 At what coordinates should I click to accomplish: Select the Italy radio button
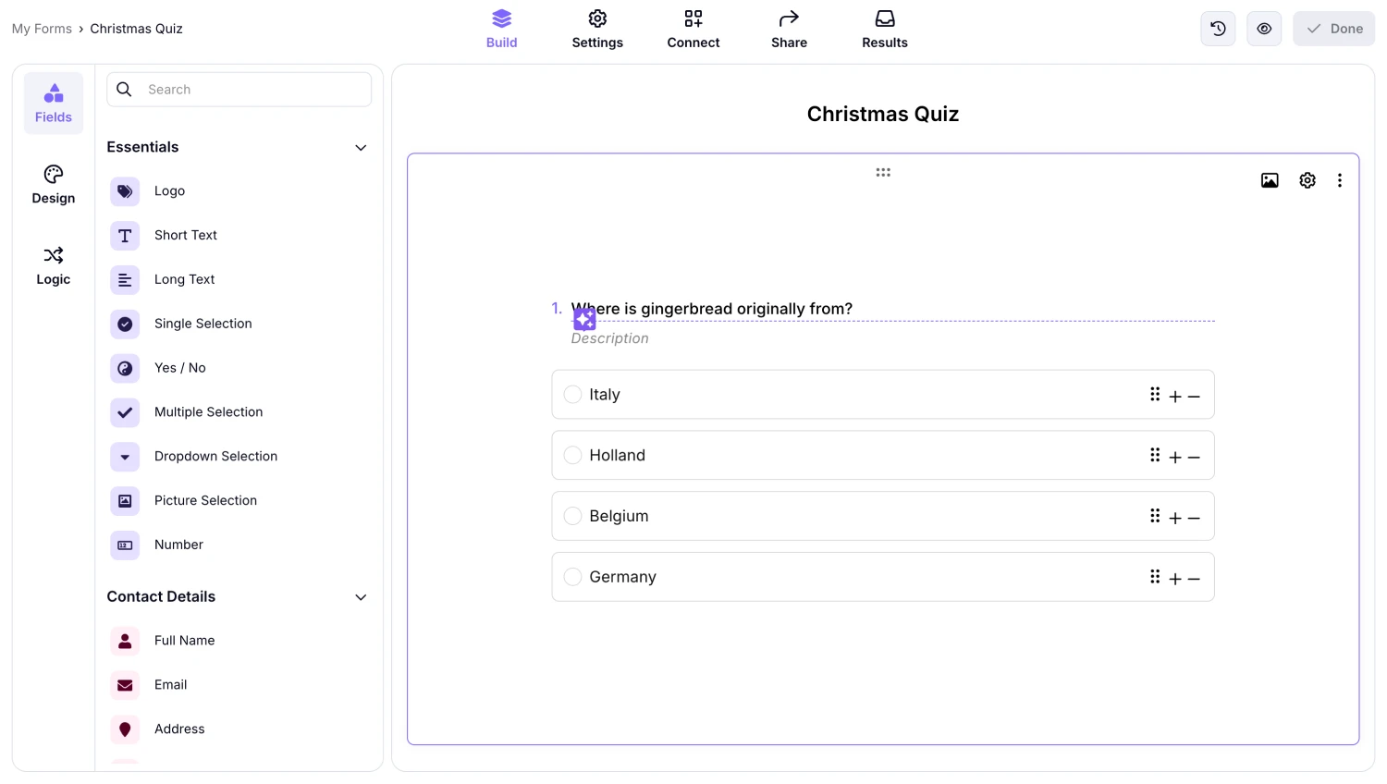[x=572, y=394]
